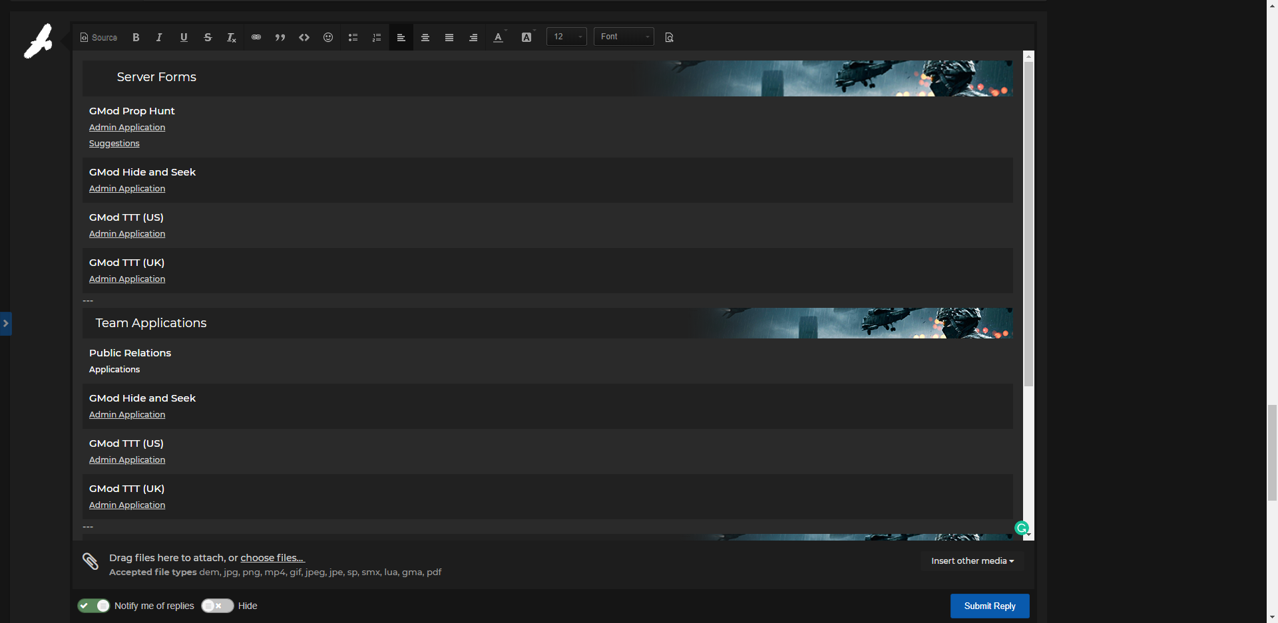Open Suggestions link under GMod Prop Hunt

tap(114, 144)
